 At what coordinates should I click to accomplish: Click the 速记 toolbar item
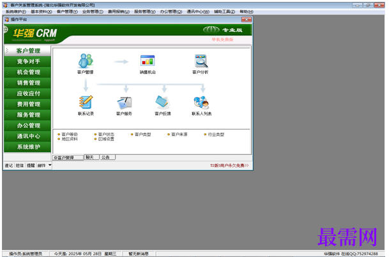coord(9,166)
